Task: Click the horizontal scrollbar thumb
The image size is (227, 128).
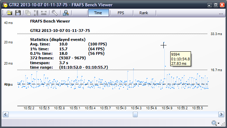Action: pyautogui.click(x=135, y=114)
